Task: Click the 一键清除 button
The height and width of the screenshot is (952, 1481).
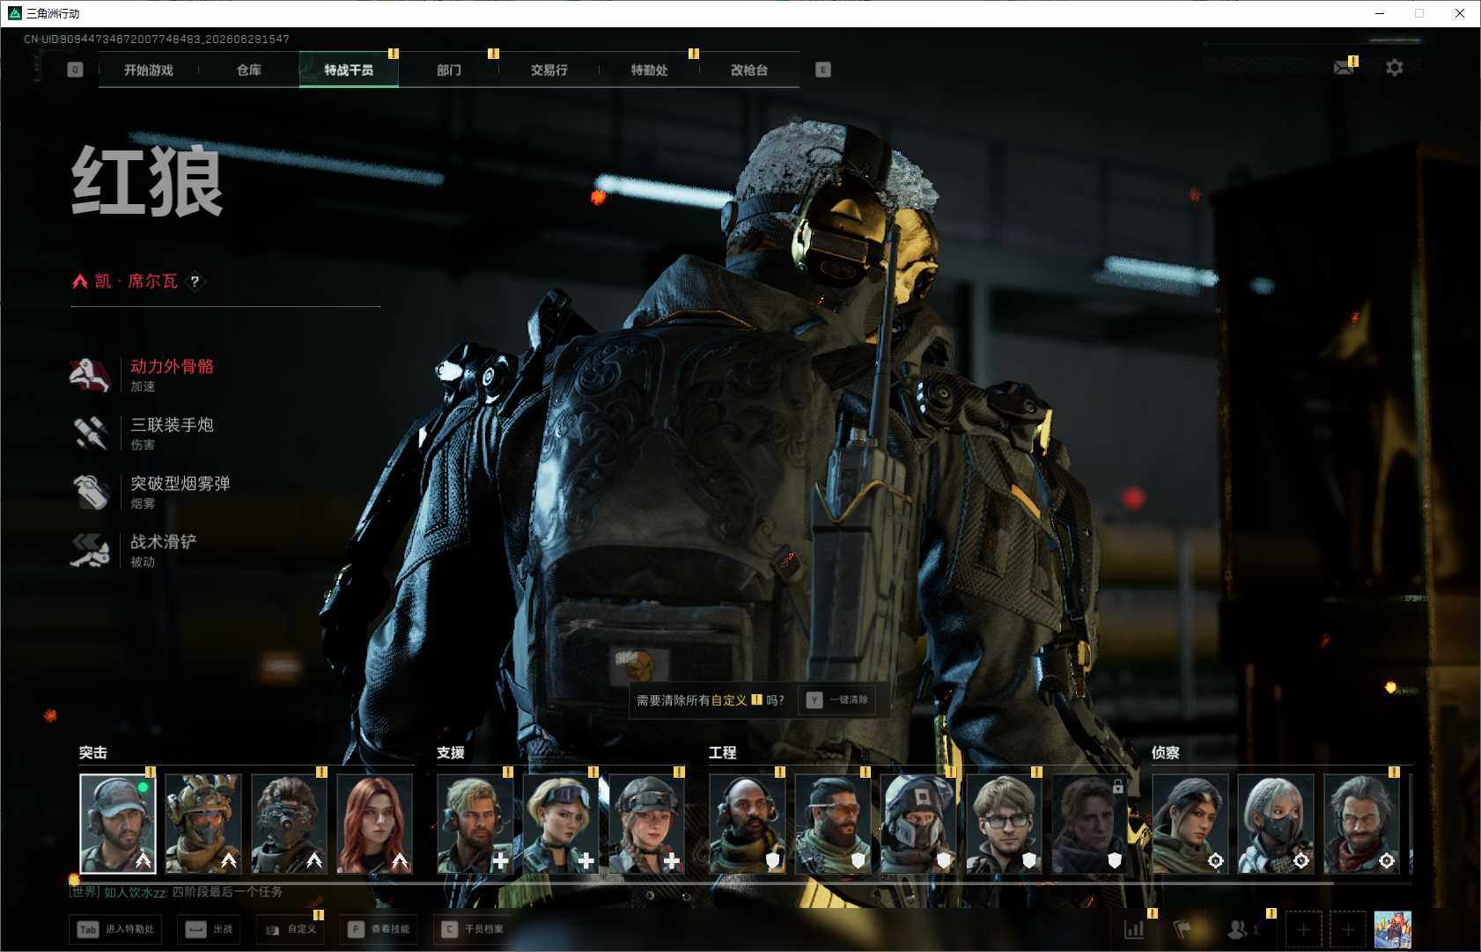Action: (837, 700)
